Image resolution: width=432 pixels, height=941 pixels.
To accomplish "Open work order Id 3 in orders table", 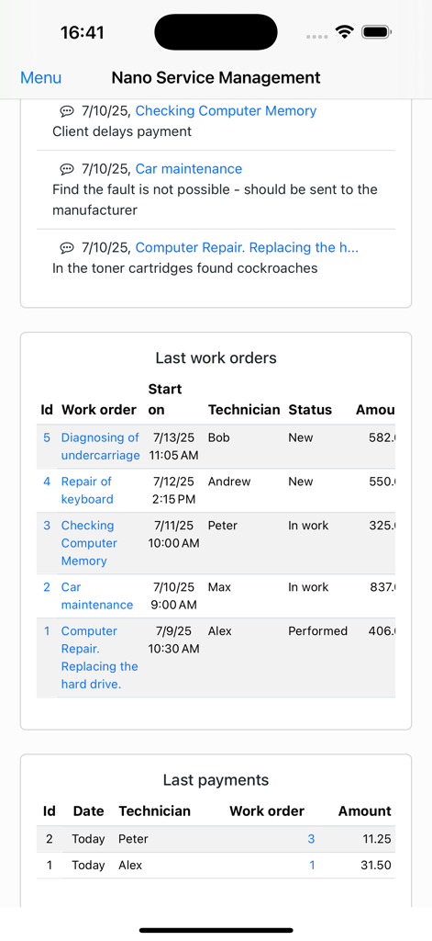I will pos(47,525).
